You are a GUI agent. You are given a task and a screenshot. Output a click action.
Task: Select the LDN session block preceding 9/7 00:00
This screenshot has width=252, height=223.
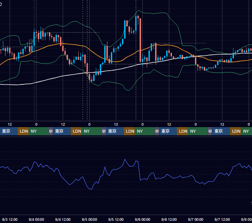182,131
